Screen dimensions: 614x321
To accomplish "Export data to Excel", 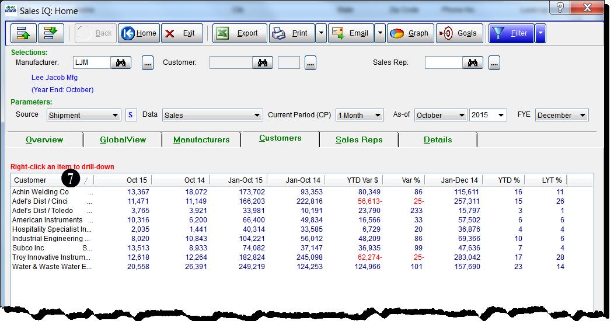I will tap(240, 33).
